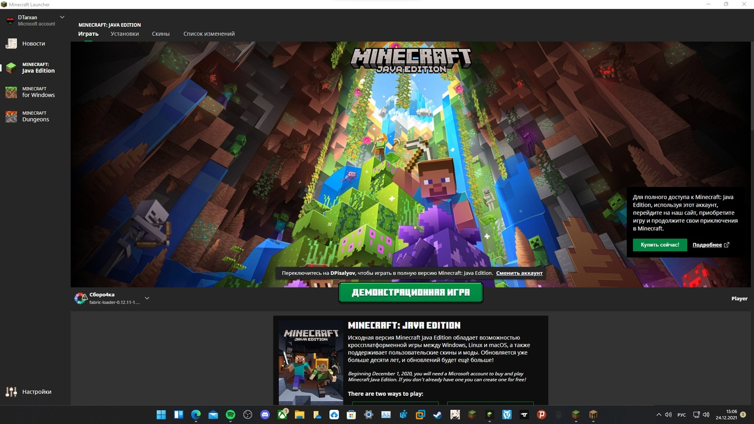Expand the DTarxan account dropdown
The width and height of the screenshot is (754, 424).
coord(62,18)
